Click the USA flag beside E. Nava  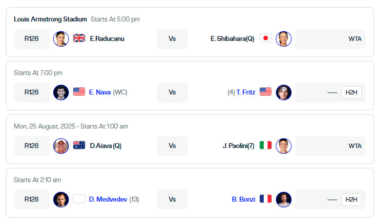click(x=79, y=92)
